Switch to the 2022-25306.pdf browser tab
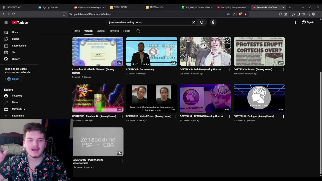This screenshot has width=322, height=181. point(18,7)
